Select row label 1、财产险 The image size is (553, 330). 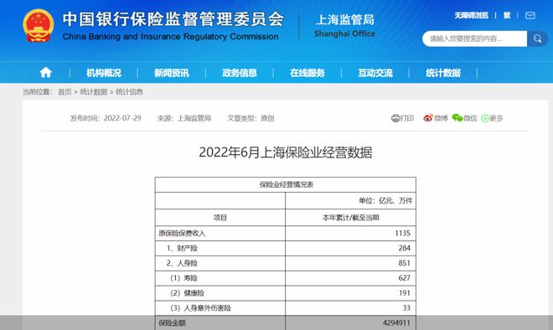coord(182,248)
